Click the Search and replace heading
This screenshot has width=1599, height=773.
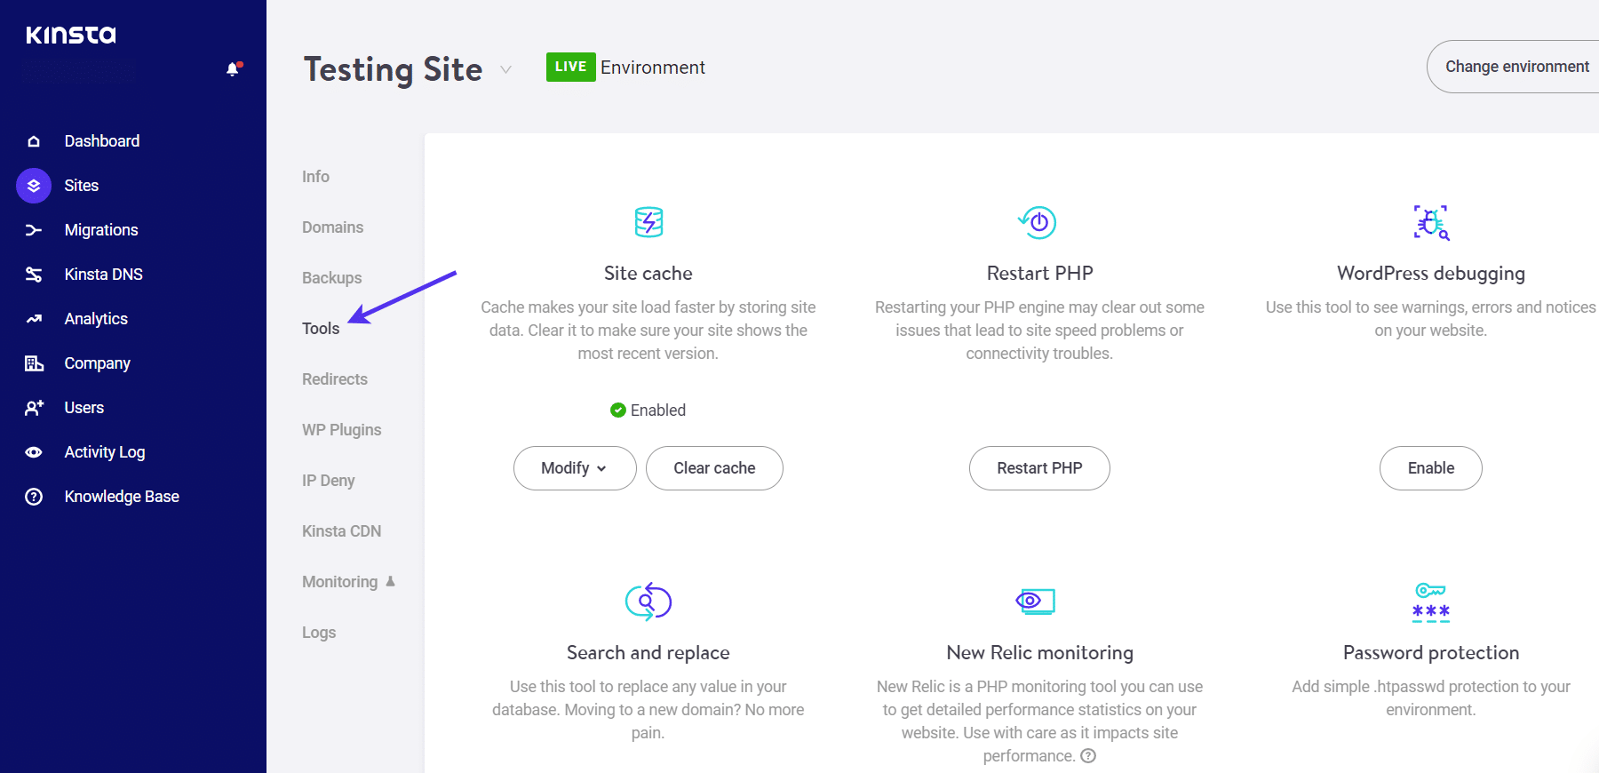click(x=648, y=653)
